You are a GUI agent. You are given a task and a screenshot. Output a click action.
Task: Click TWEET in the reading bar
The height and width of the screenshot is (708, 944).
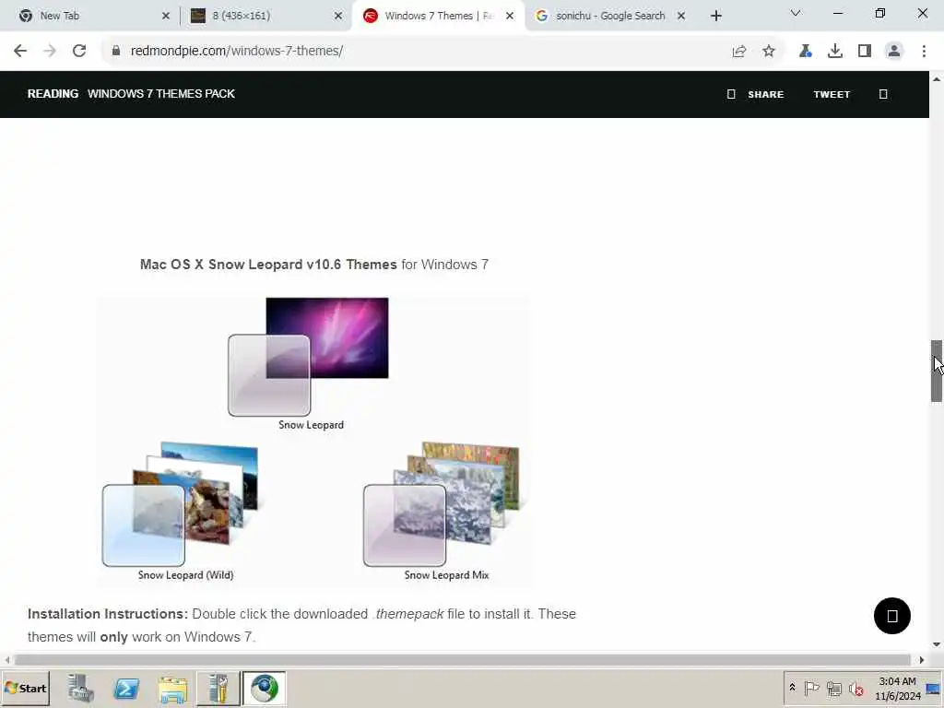(832, 95)
